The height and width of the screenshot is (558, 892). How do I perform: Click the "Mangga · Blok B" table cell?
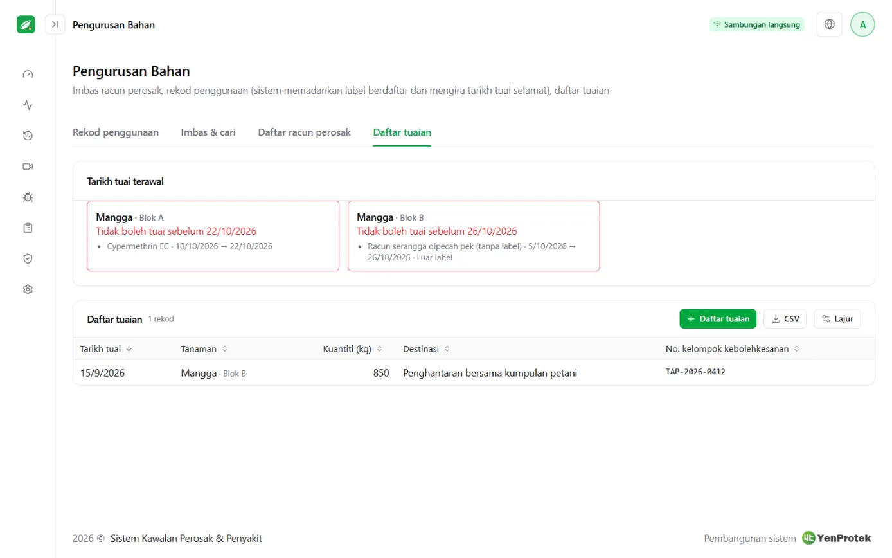coord(213,373)
